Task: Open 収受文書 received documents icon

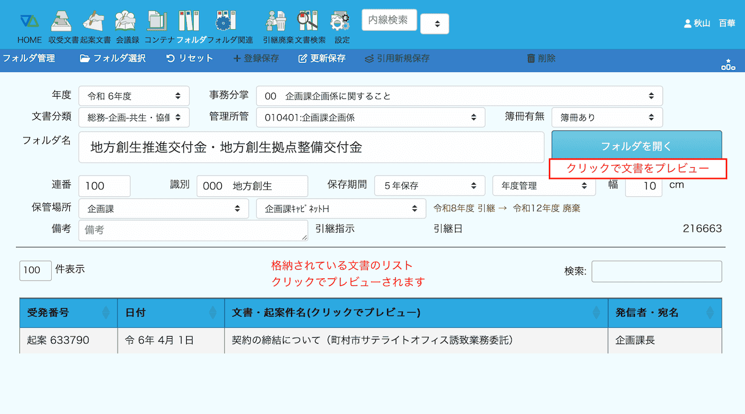Action: (63, 22)
